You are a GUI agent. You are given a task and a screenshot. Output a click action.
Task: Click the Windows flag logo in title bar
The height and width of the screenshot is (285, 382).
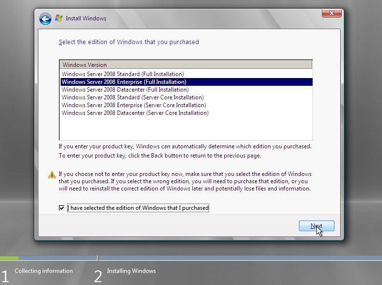pos(58,18)
